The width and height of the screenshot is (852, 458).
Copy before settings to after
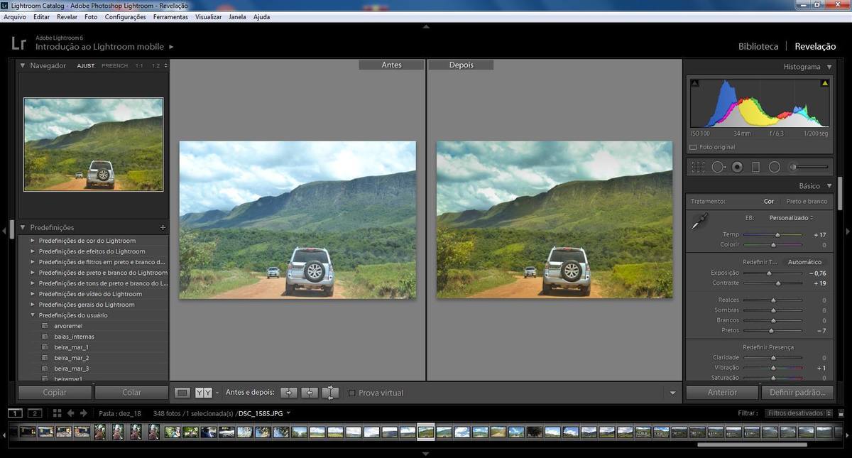point(288,393)
